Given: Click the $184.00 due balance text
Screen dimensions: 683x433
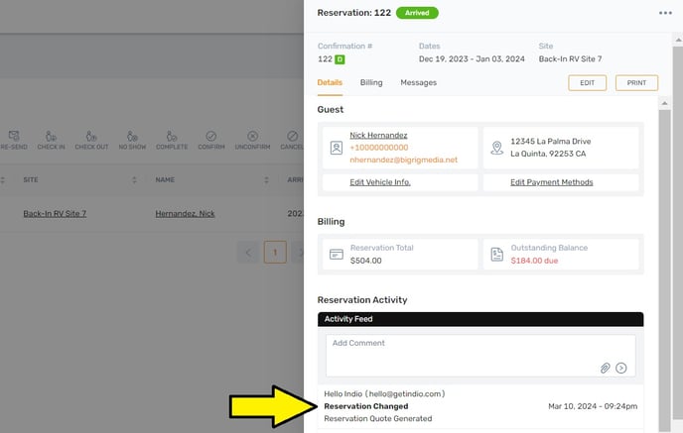Looking at the screenshot, I should pos(534,261).
